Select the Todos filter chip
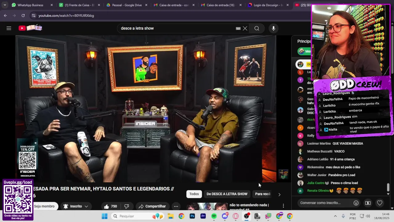The height and width of the screenshot is (222, 394). pos(194,194)
